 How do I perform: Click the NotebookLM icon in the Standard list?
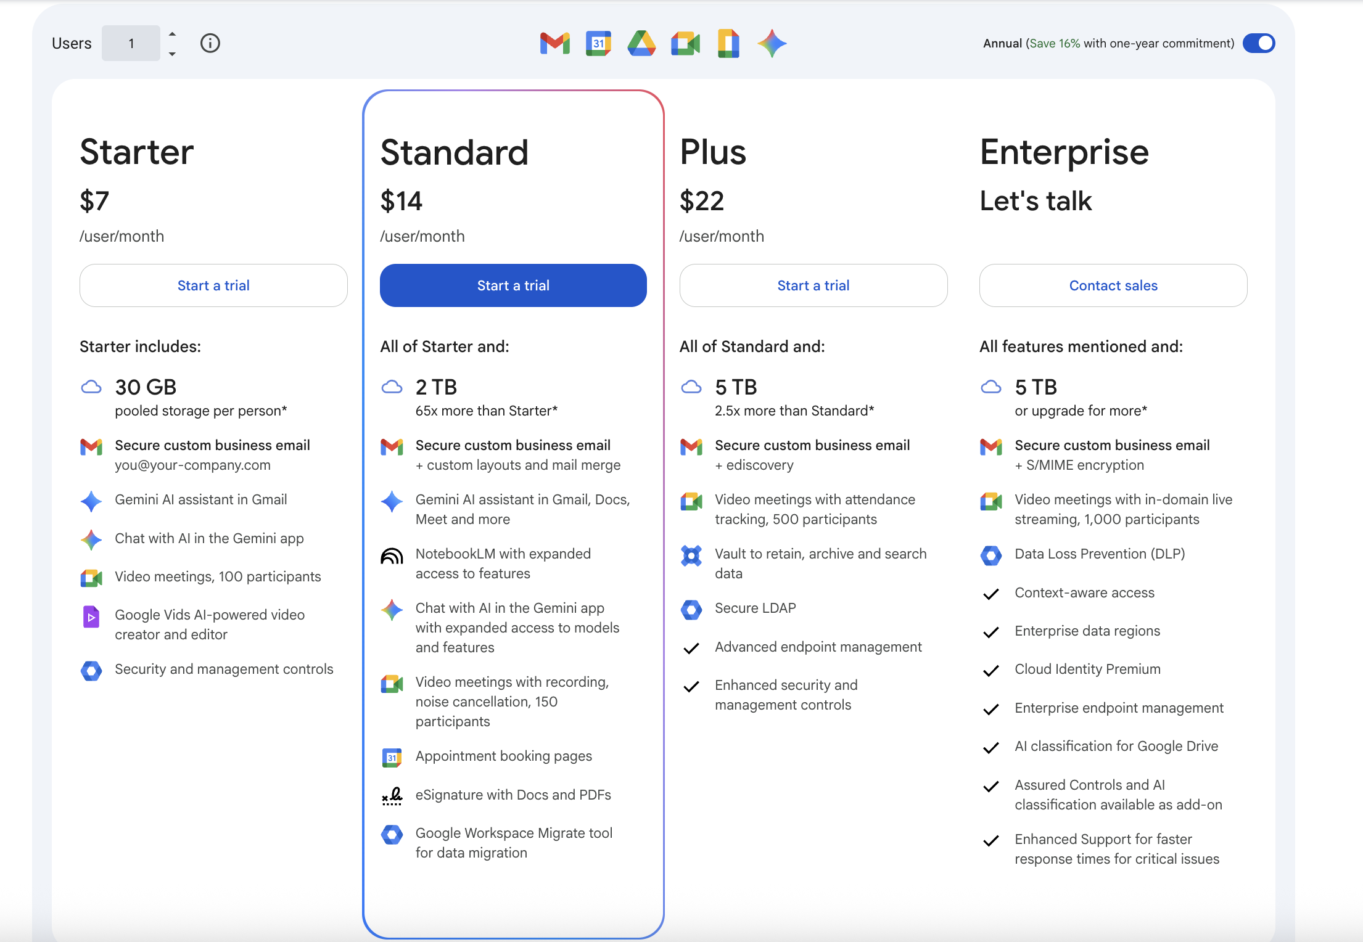392,556
